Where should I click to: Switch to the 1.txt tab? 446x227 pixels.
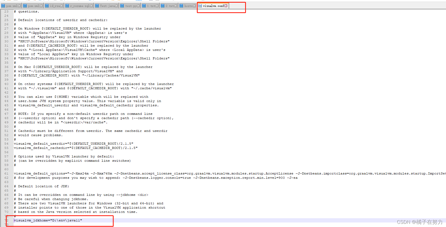point(150,6)
